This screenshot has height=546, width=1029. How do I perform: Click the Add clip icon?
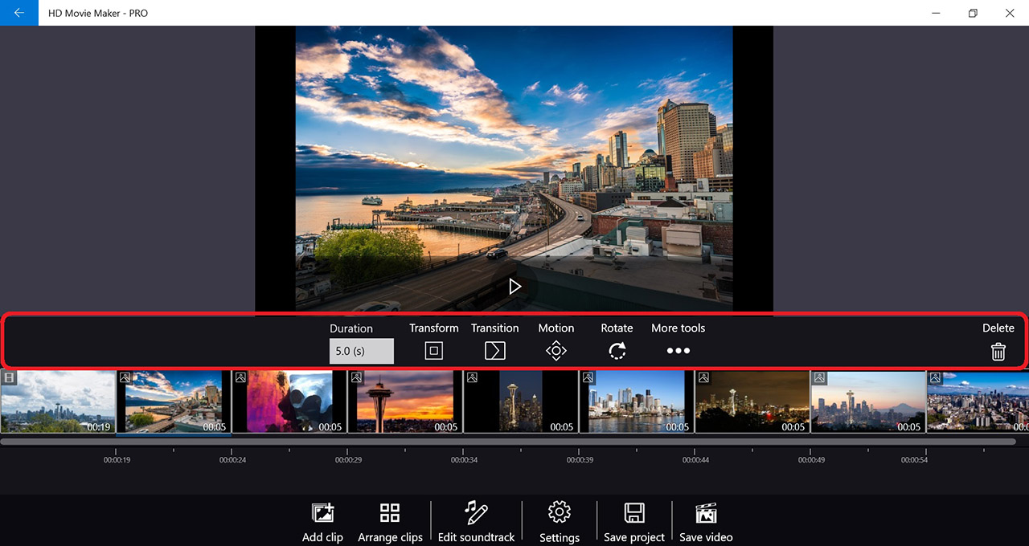[322, 513]
